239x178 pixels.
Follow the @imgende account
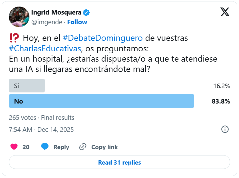click(77, 22)
